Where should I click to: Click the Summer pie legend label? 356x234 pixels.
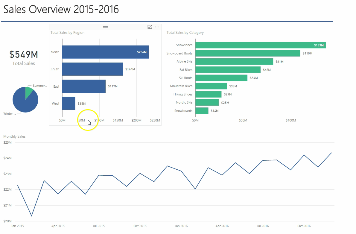pyautogui.click(x=40, y=86)
